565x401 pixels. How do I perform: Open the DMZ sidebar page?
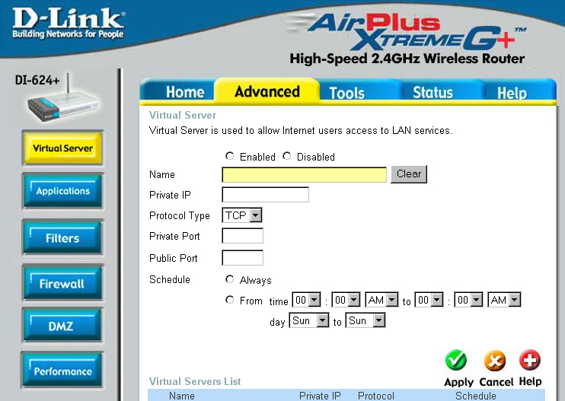pyautogui.click(x=62, y=326)
